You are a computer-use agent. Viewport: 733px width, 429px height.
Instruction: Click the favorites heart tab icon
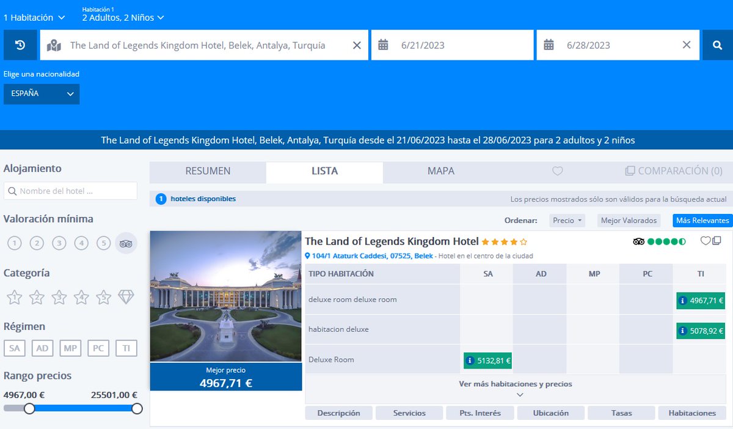point(557,172)
